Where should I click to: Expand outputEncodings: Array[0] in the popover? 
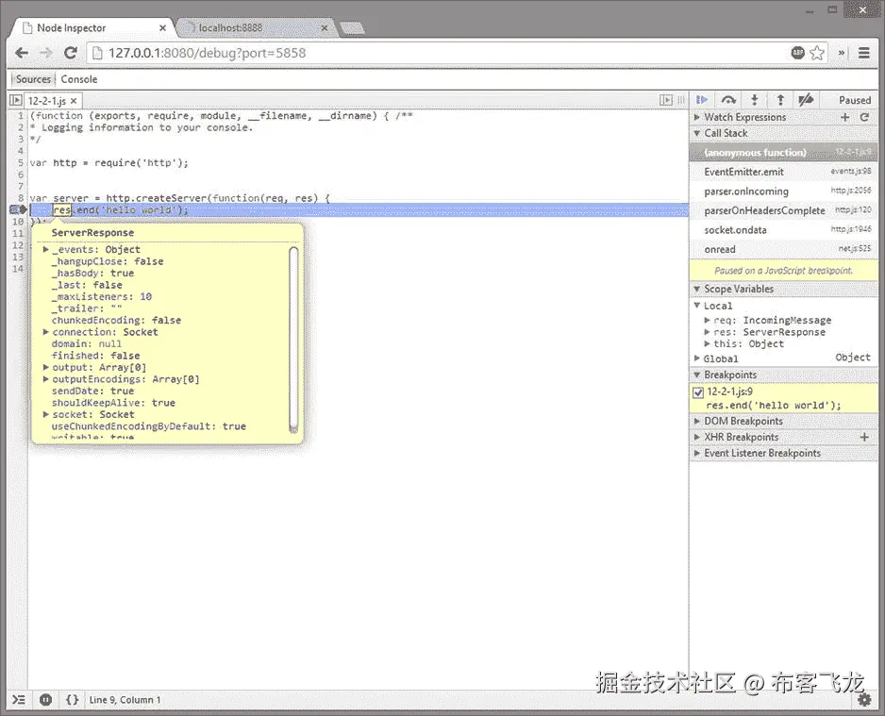[45, 379]
